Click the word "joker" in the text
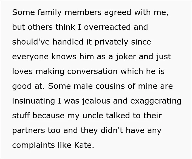The width and height of the screenshot is (192, 159). click(126, 57)
